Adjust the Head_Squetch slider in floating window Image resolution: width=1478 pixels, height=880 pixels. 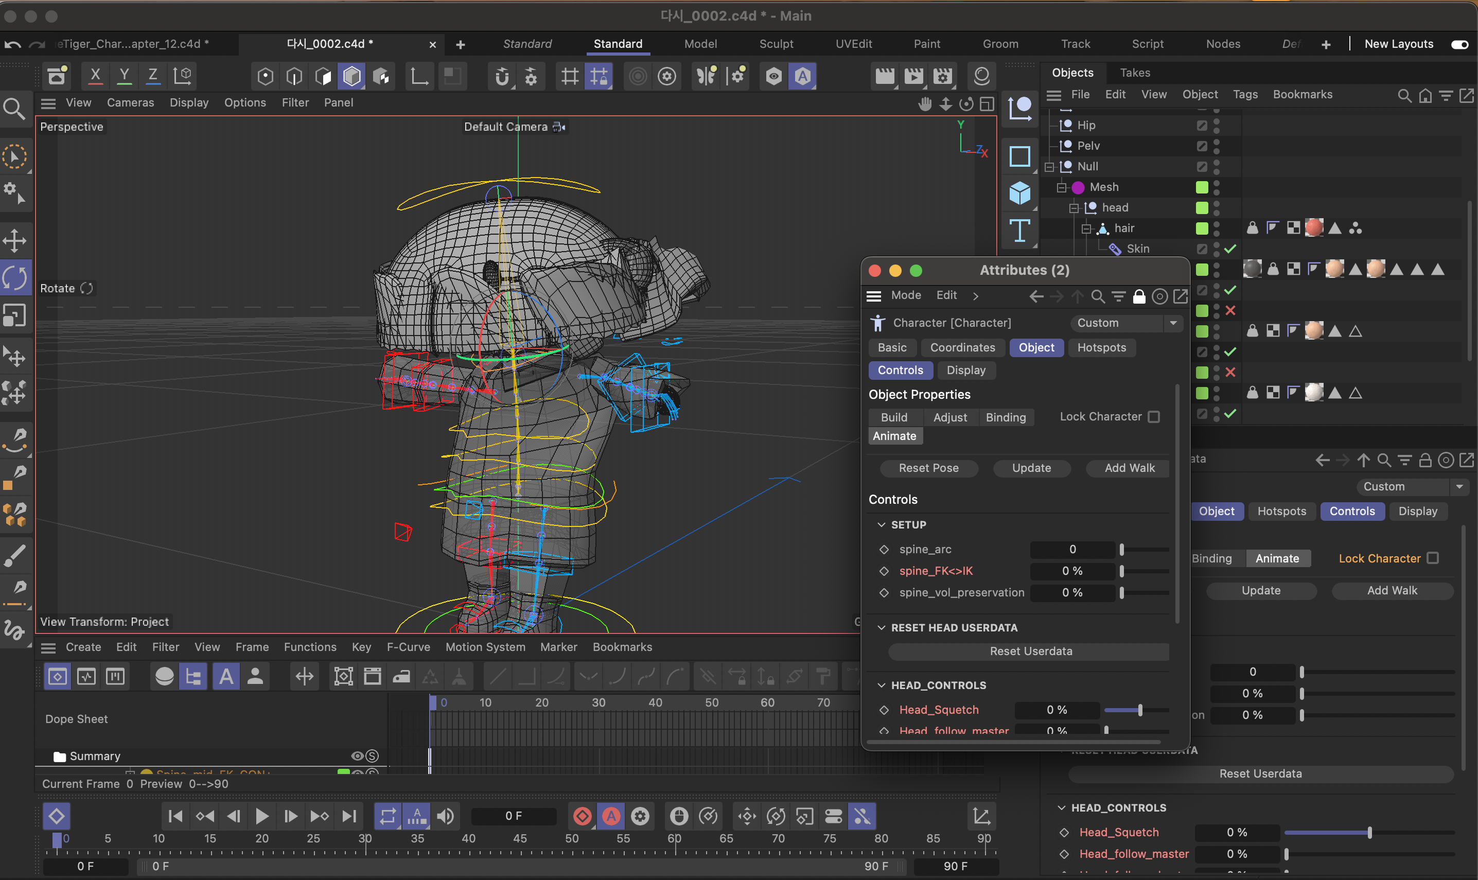tap(1139, 710)
